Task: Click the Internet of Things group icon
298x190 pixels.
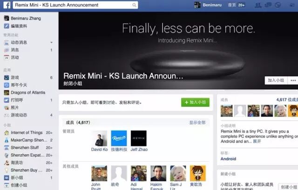Action: pyautogui.click(x=7, y=132)
